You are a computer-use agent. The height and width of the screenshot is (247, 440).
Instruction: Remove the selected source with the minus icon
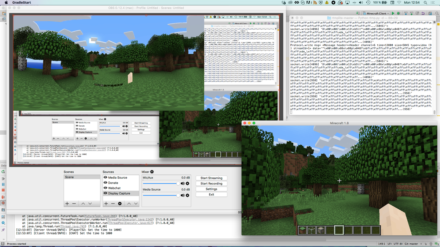pos(113,203)
